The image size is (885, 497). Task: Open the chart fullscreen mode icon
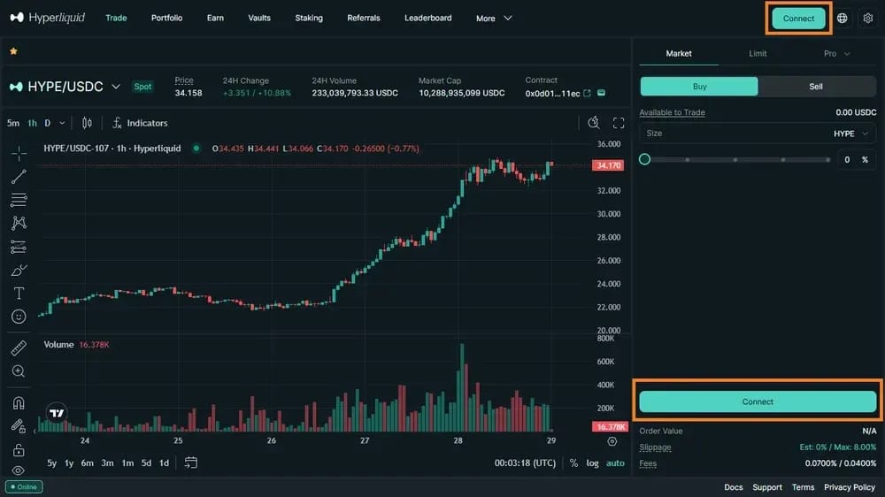click(619, 123)
